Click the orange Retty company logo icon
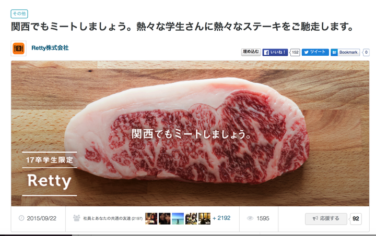This screenshot has width=376, height=236. [x=18, y=48]
